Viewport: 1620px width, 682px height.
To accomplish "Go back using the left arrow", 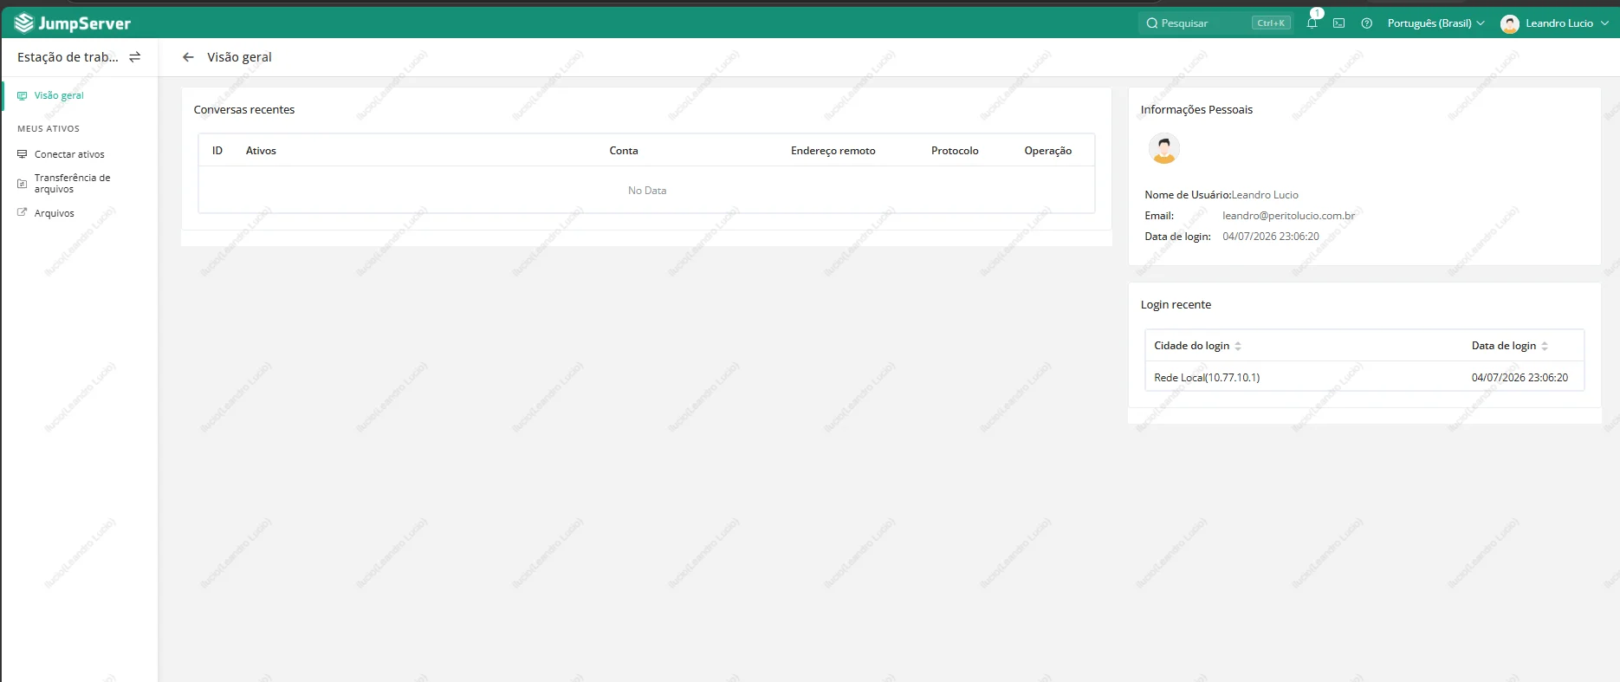I will click(x=188, y=57).
